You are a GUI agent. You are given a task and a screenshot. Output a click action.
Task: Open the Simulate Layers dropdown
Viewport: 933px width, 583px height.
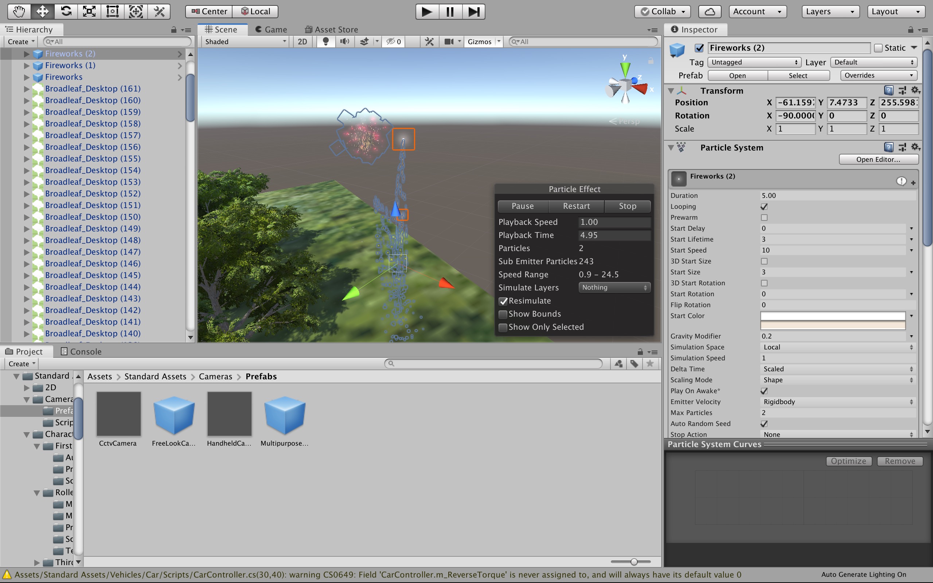point(614,287)
